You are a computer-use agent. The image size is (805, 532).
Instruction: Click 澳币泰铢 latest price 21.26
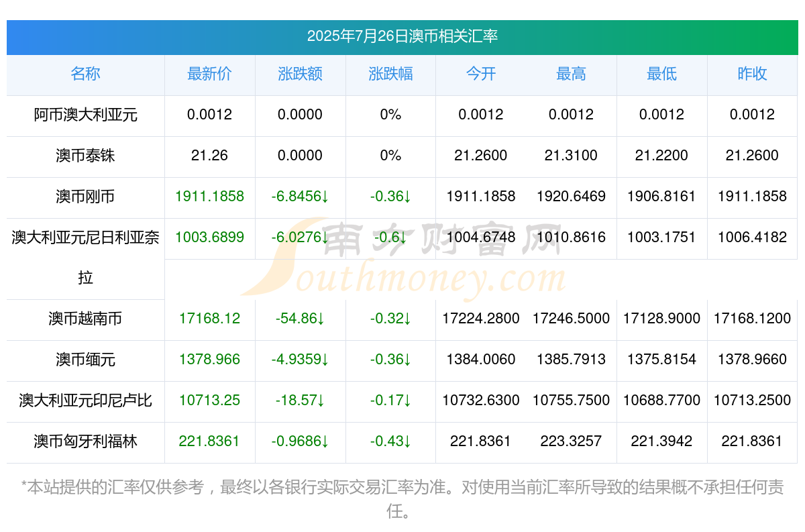[x=209, y=156]
